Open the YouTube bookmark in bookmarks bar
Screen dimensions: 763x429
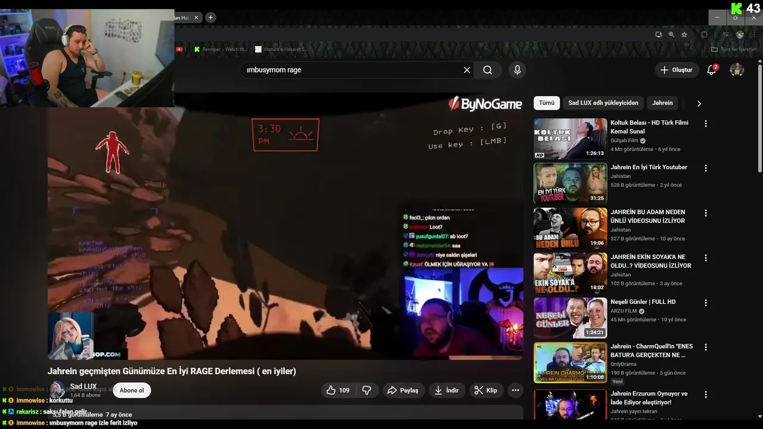click(x=179, y=49)
